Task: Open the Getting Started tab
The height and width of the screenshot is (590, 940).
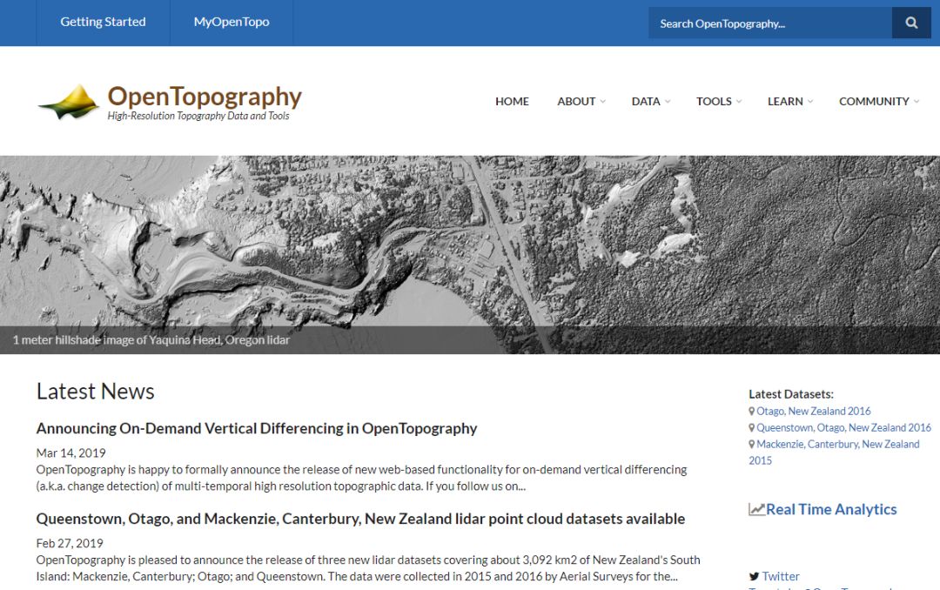Action: click(x=103, y=22)
